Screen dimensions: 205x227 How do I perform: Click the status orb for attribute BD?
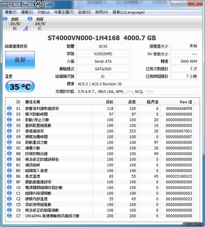(10, 171)
